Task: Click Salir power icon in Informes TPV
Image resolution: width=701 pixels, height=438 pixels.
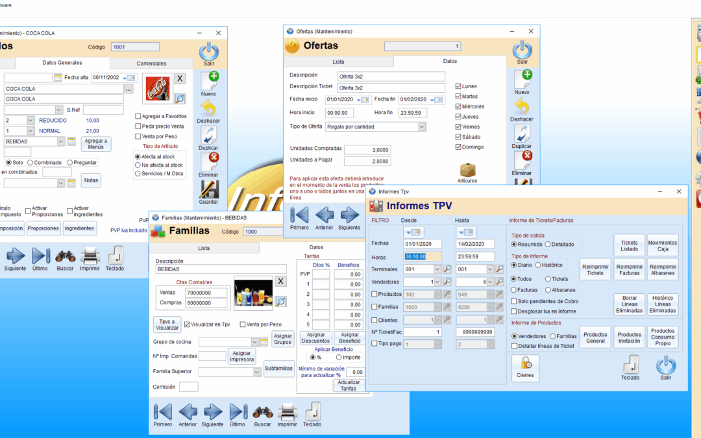Action: coord(665,367)
